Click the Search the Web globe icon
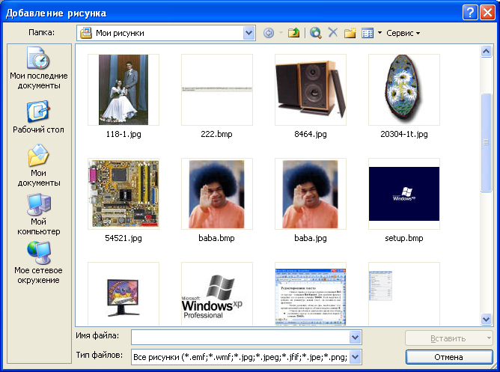This screenshot has height=372, width=500. 315,33
